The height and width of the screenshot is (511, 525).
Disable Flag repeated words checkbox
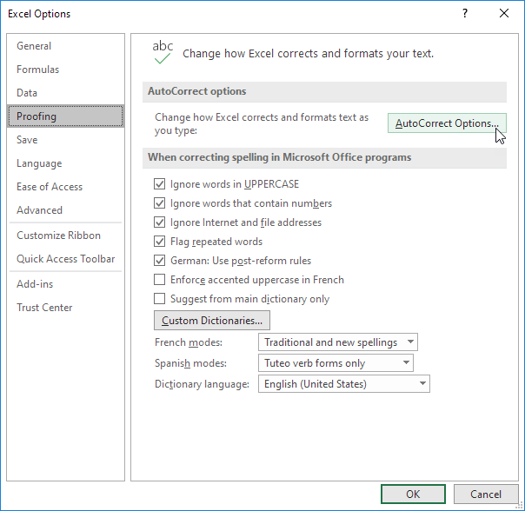pos(159,241)
